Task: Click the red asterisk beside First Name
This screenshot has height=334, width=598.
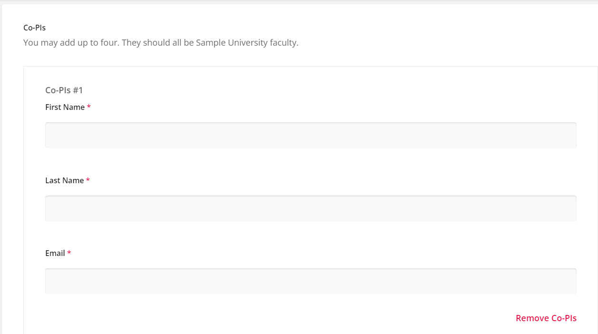Action: [89, 108]
